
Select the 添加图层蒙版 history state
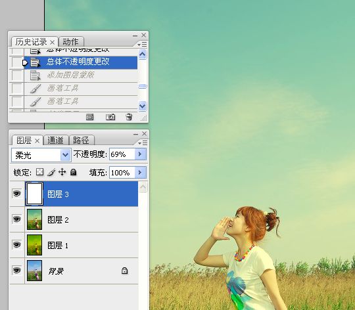(81, 75)
